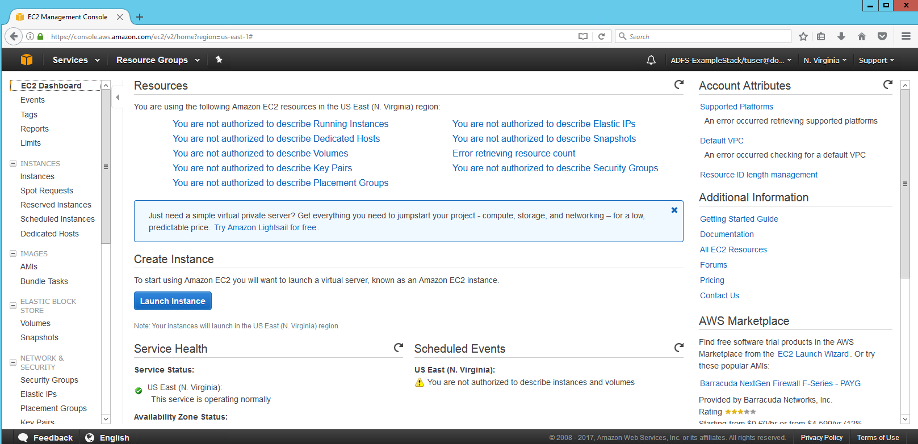Viewport: 918px width, 444px height.
Task: Click the bookmark star icon
Action: 803,36
